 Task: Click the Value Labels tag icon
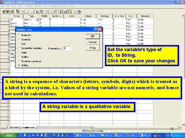75,11
